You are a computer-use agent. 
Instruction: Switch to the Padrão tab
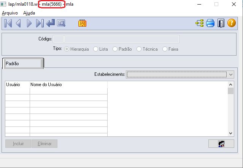(23, 64)
